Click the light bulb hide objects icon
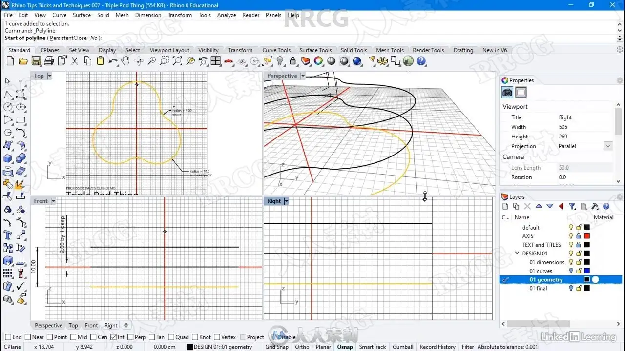 [280, 61]
